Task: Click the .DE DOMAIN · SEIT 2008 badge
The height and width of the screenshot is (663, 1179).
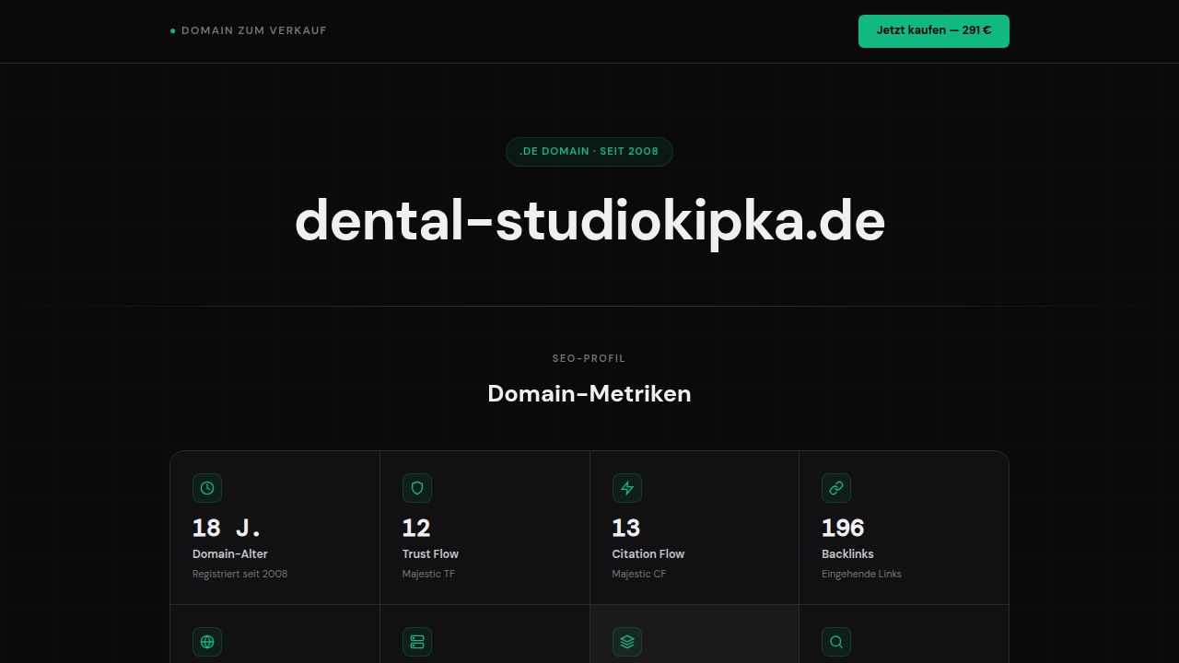Action: 589,151
